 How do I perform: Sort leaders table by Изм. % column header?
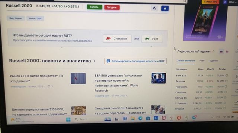point(210,69)
